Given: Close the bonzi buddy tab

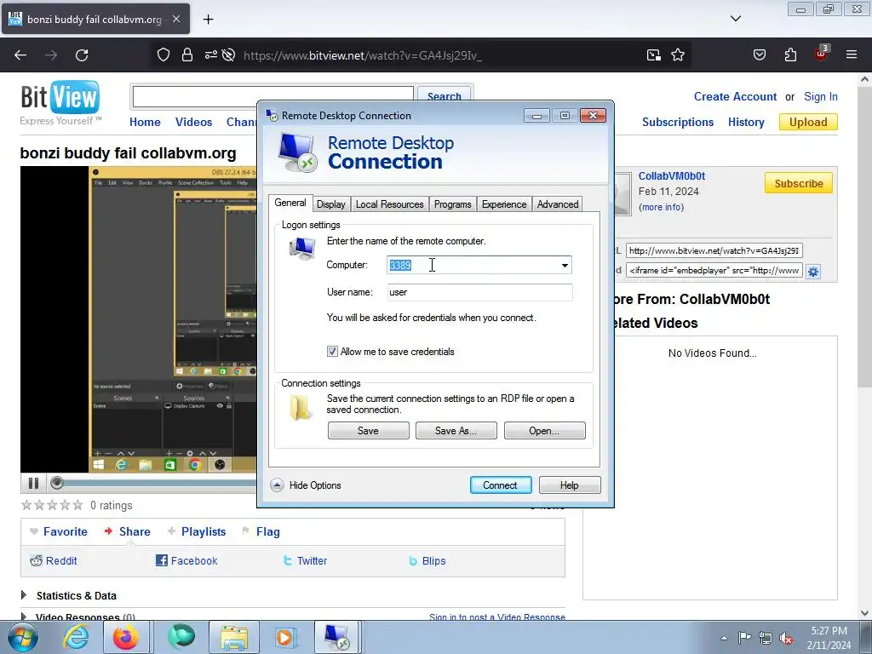Looking at the screenshot, I should [175, 19].
